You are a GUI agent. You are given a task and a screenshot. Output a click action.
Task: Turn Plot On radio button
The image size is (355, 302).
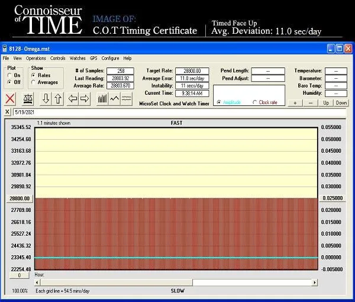[9, 75]
